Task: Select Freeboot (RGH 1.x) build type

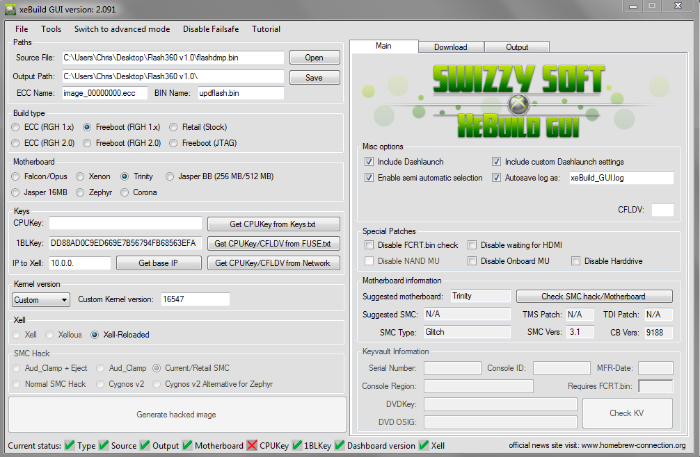Action: pos(122,127)
